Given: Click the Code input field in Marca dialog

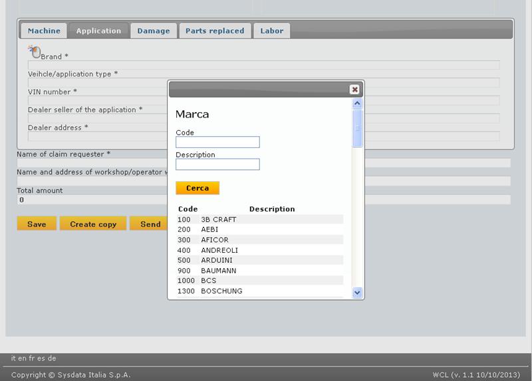Looking at the screenshot, I should 217,142.
